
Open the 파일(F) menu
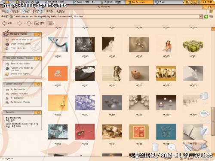(6, 11)
